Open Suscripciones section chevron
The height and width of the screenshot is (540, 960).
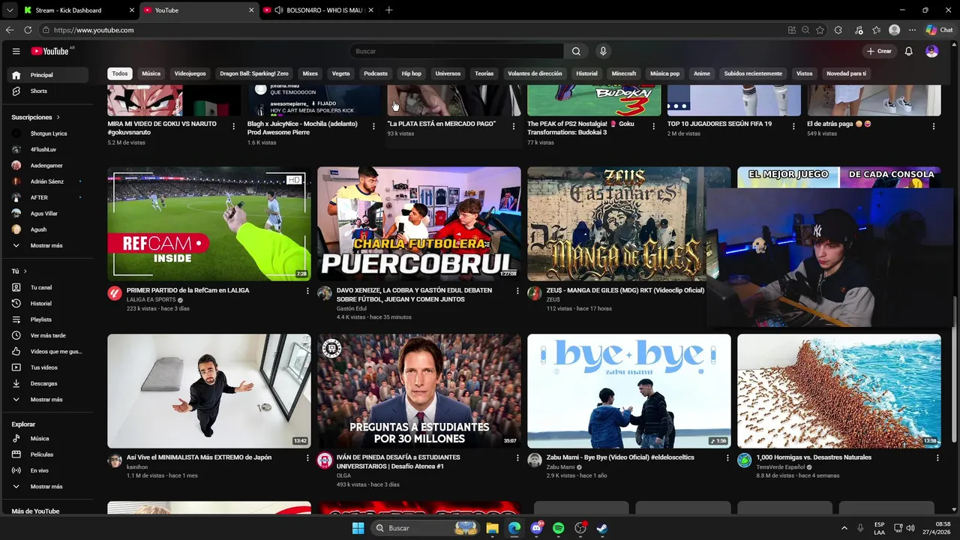point(58,118)
